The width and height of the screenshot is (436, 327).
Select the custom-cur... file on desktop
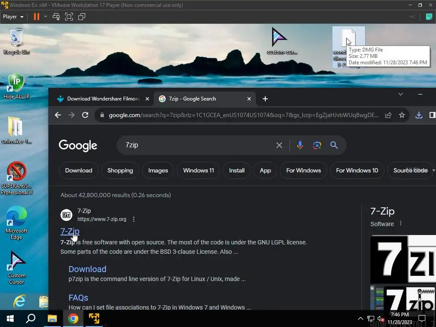pos(281,41)
